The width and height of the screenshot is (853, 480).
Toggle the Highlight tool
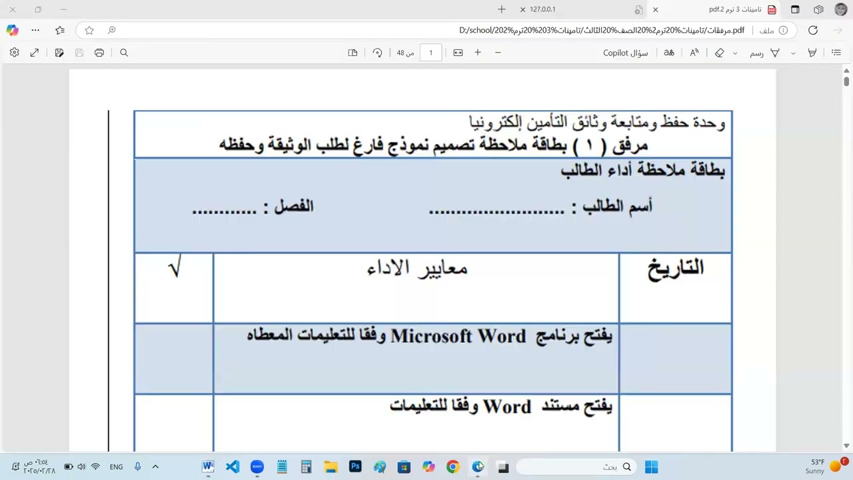tap(812, 53)
